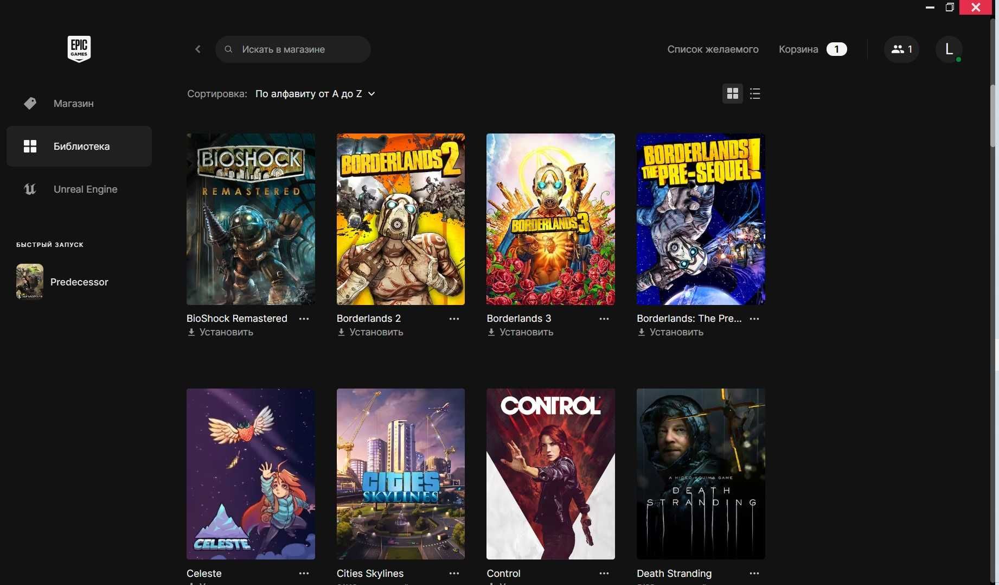Focus the store search field
999x585 pixels.
point(293,49)
